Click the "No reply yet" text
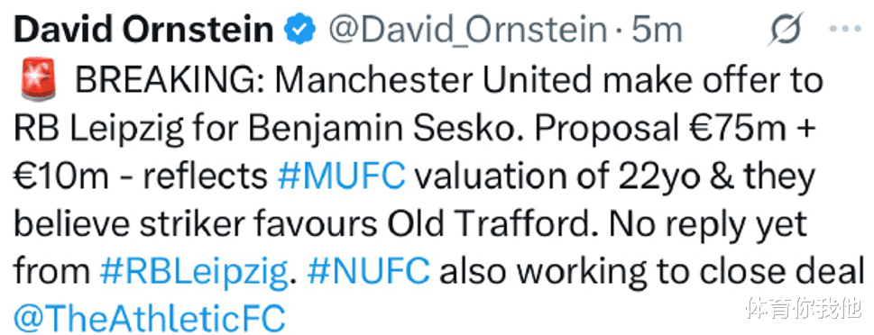This screenshot has height=335, width=874. (x=708, y=225)
